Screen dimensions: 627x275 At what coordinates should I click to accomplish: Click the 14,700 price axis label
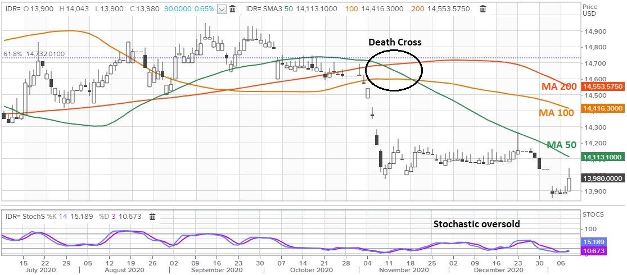coord(596,63)
